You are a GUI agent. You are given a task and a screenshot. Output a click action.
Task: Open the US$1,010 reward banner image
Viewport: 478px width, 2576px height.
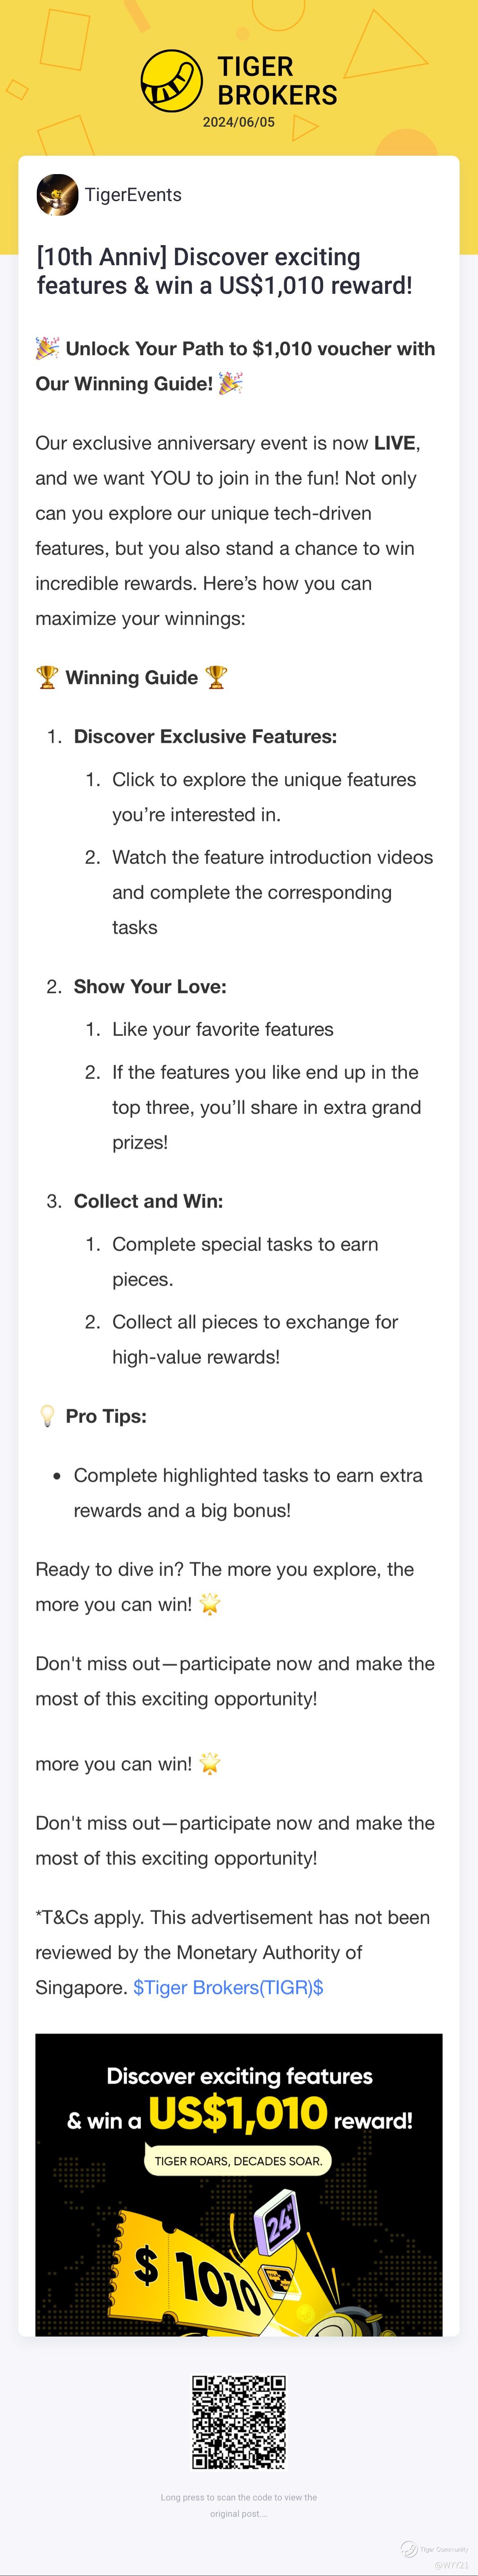coord(239,2184)
